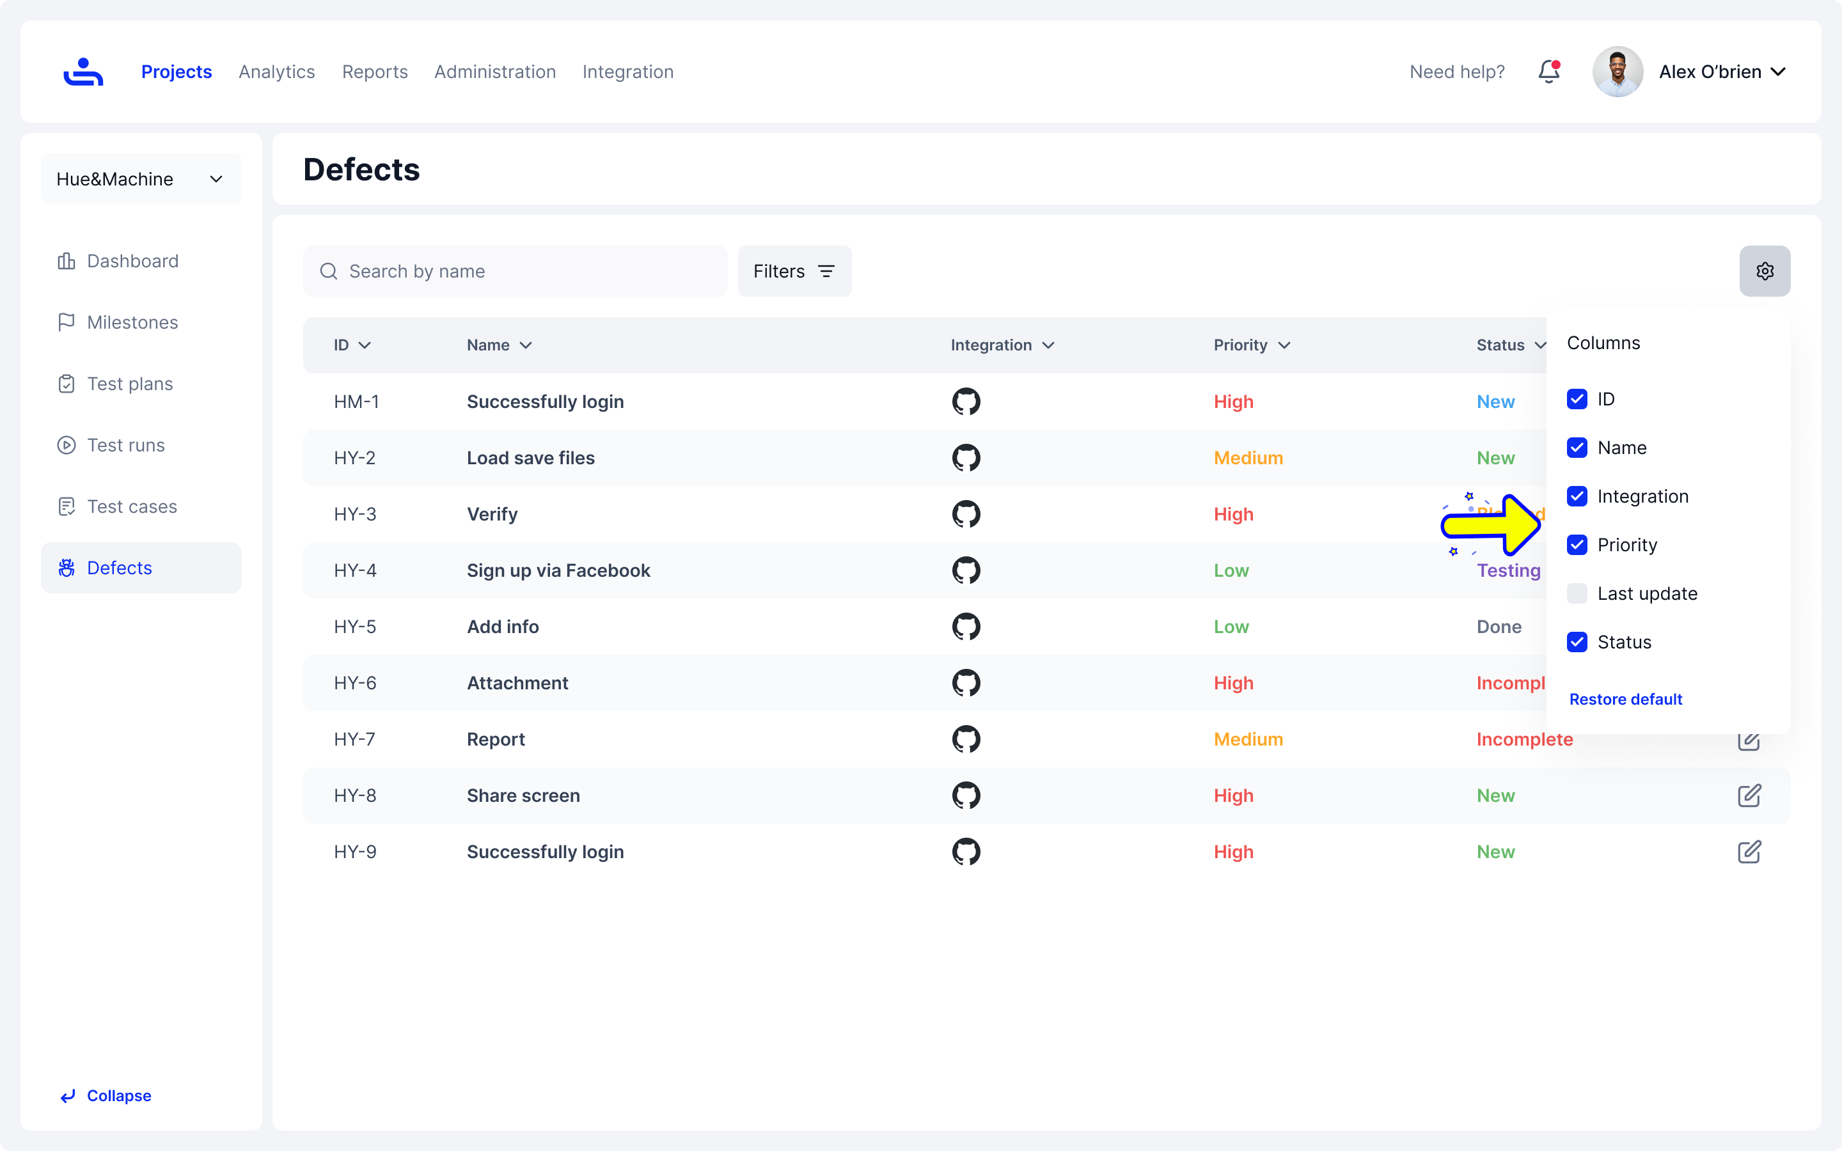Click the GitHub icon for HY-3 Verify
Image resolution: width=1842 pixels, height=1151 pixels.
pyautogui.click(x=966, y=514)
